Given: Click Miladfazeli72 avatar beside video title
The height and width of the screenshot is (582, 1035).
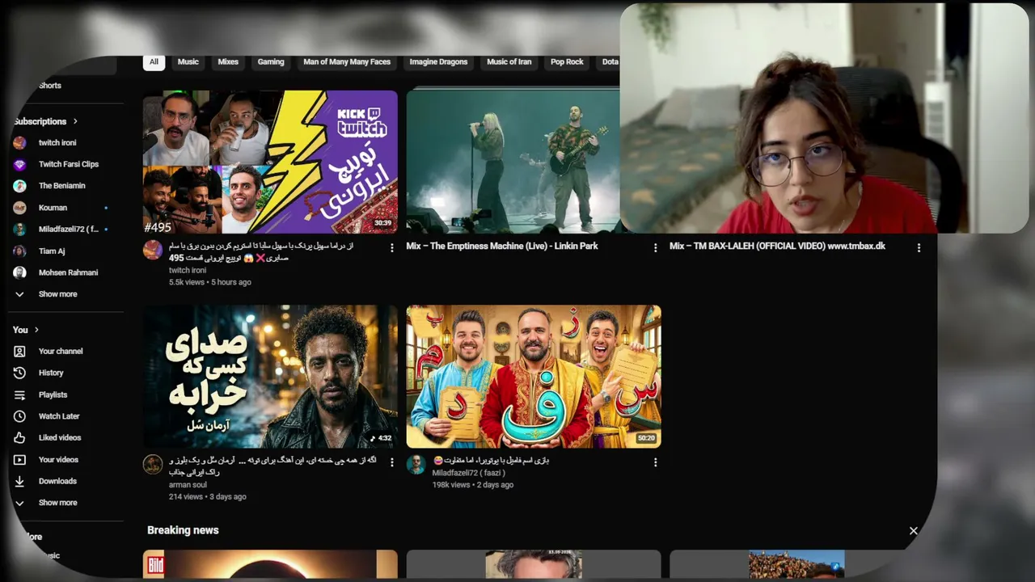Looking at the screenshot, I should (416, 464).
